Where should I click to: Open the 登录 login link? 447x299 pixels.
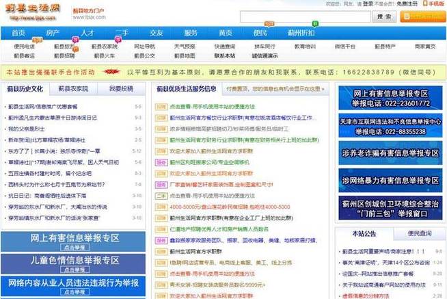click(368, 3)
